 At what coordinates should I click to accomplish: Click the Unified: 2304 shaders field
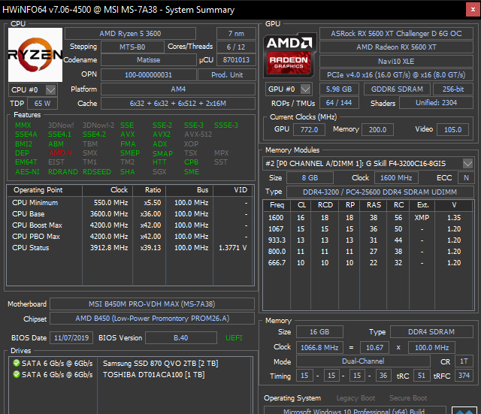click(x=436, y=103)
